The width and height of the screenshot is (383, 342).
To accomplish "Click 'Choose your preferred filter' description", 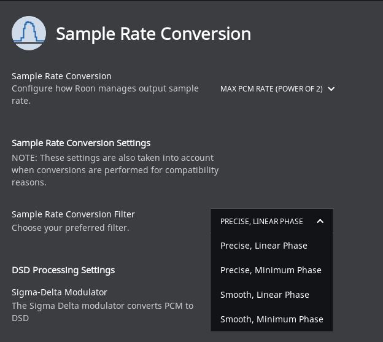I will click(71, 228).
